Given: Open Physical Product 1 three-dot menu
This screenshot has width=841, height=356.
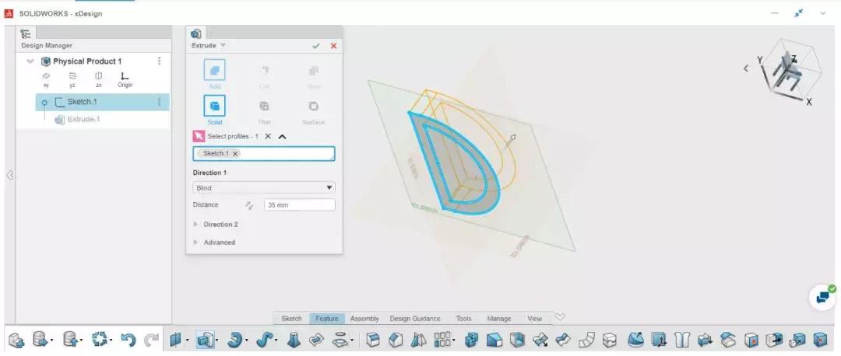Looking at the screenshot, I should click(160, 61).
